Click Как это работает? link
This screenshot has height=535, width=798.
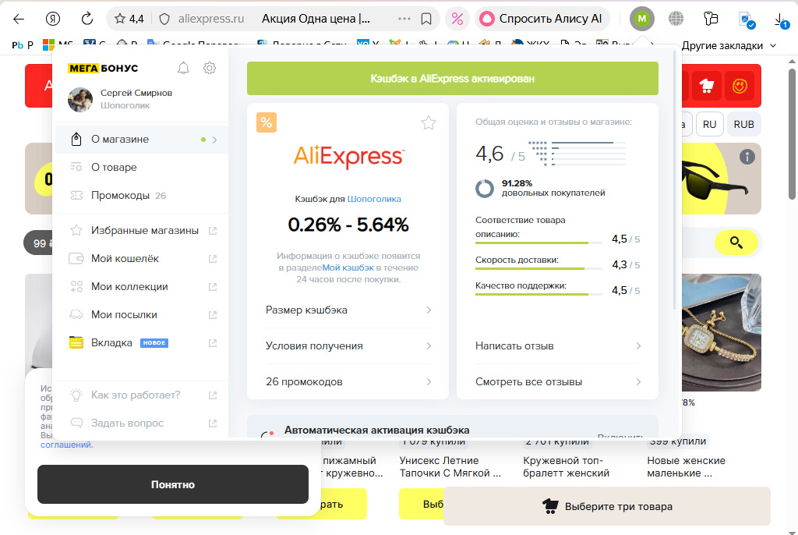pos(136,395)
